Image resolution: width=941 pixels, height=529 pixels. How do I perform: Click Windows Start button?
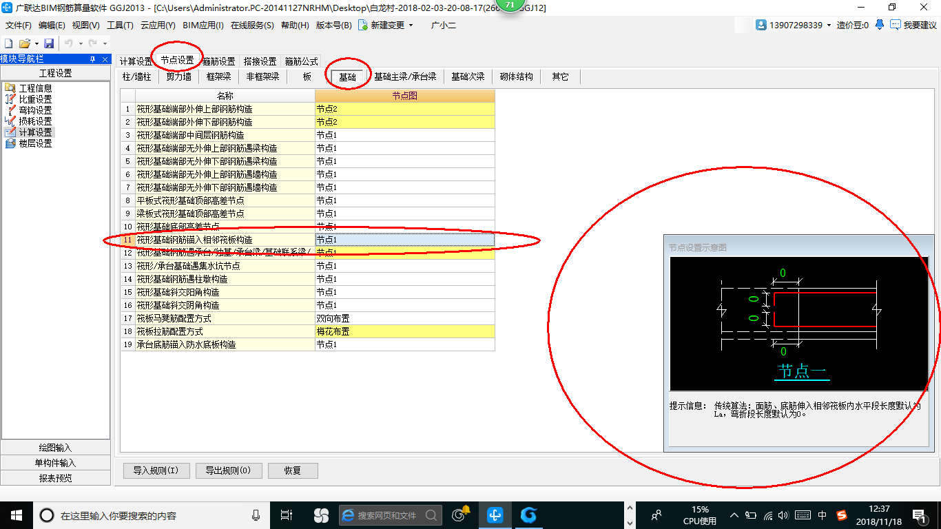[16, 515]
